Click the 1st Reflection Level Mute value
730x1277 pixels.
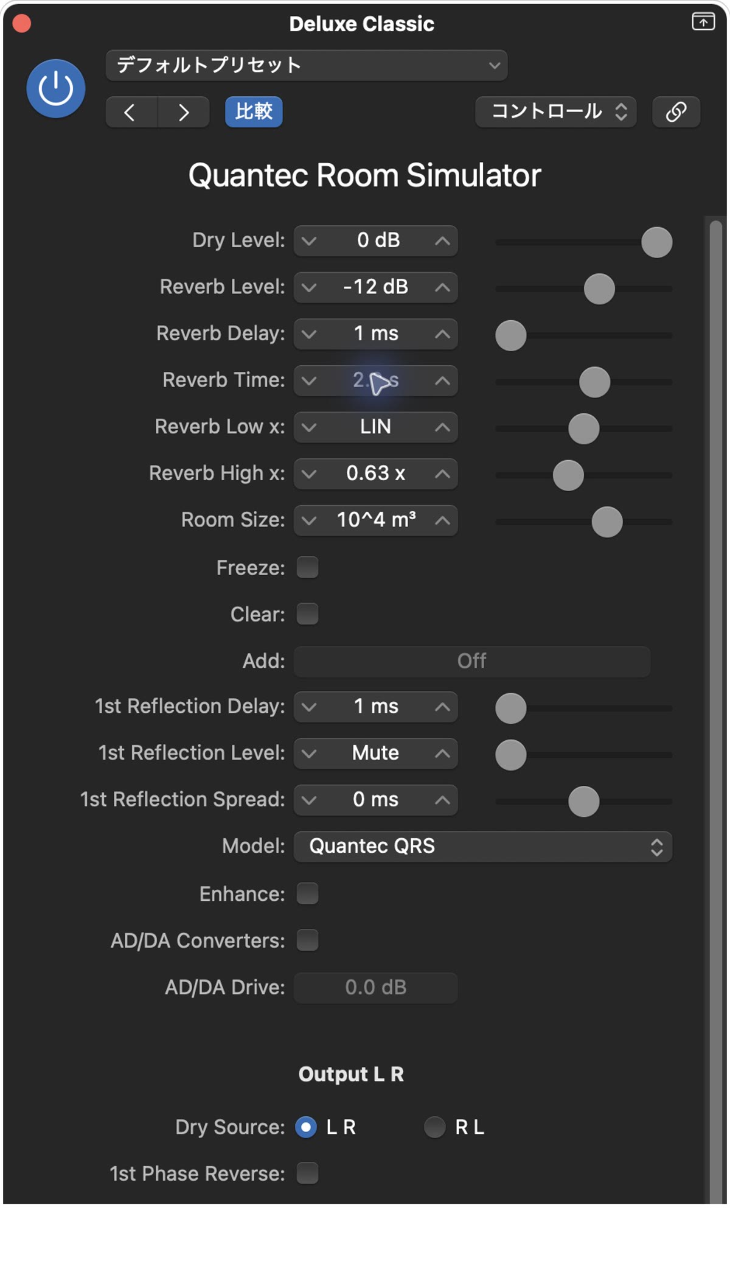376,754
